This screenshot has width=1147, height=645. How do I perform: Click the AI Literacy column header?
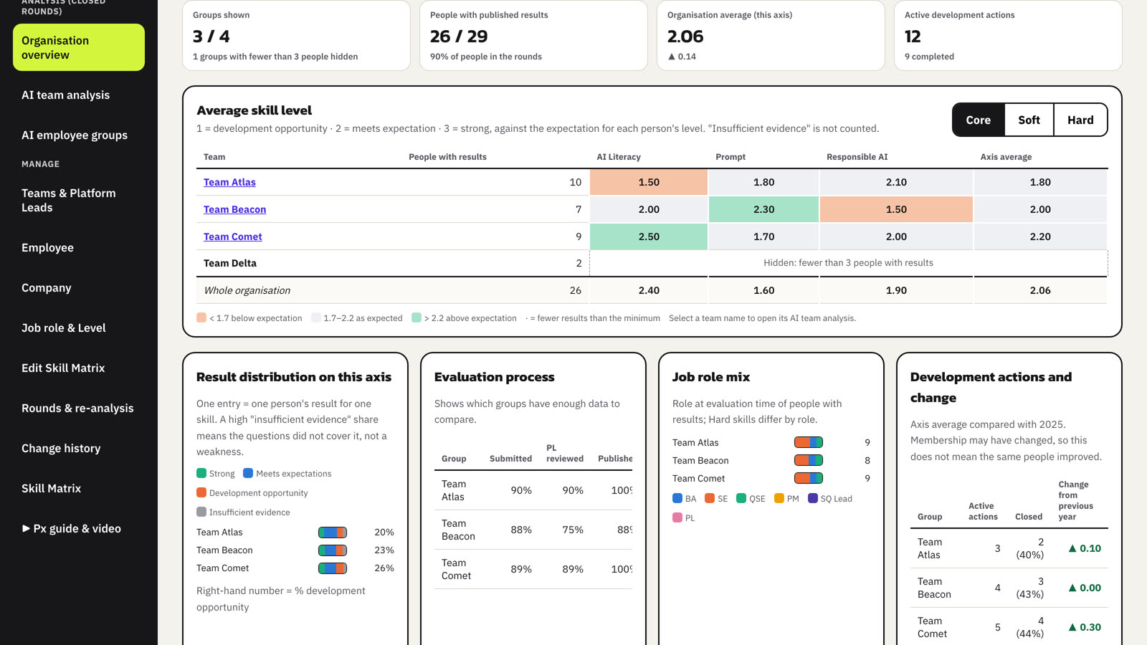(x=619, y=157)
